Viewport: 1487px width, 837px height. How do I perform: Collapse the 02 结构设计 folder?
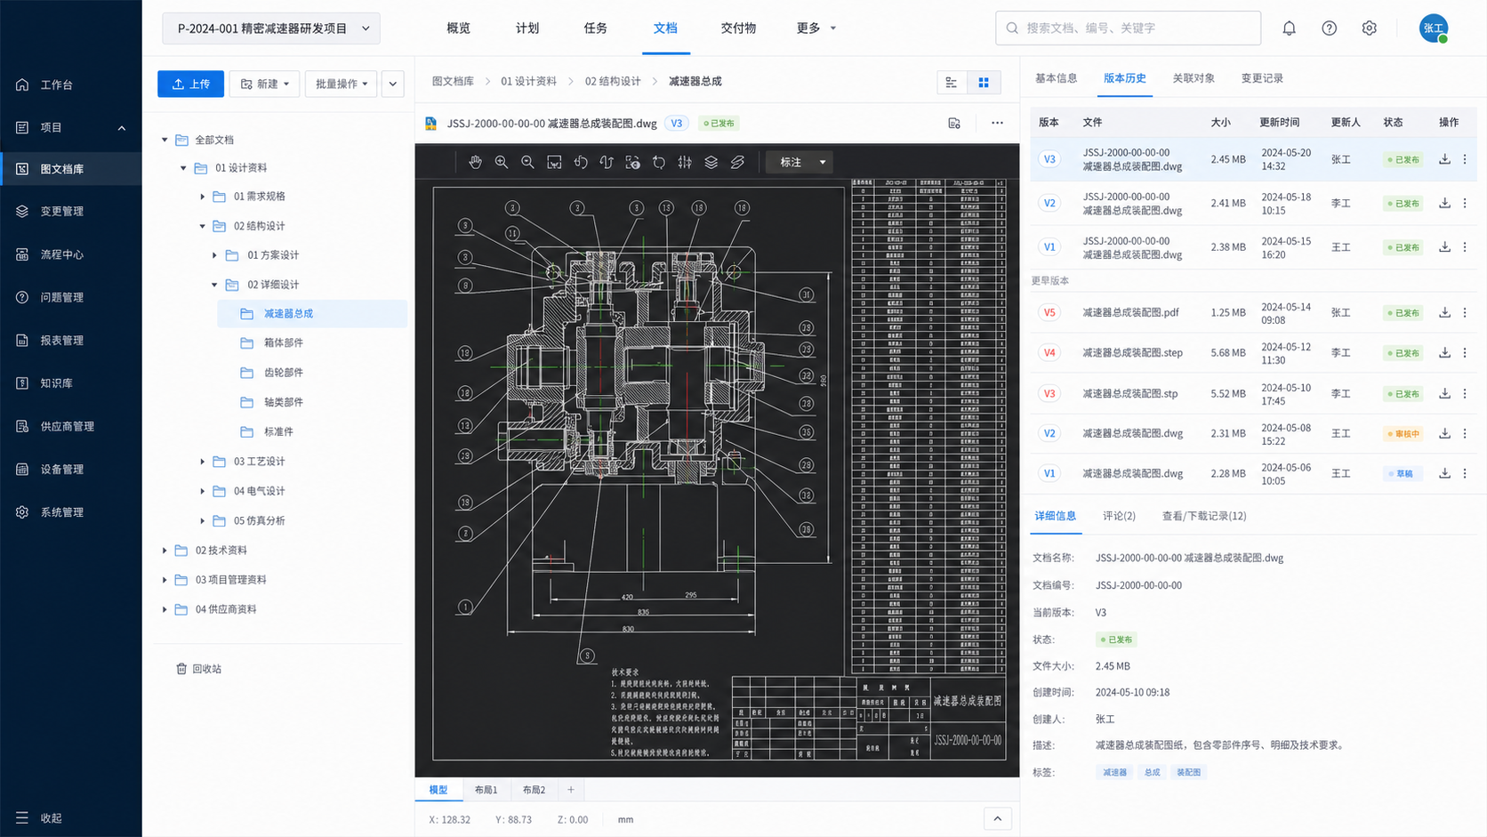tap(203, 226)
